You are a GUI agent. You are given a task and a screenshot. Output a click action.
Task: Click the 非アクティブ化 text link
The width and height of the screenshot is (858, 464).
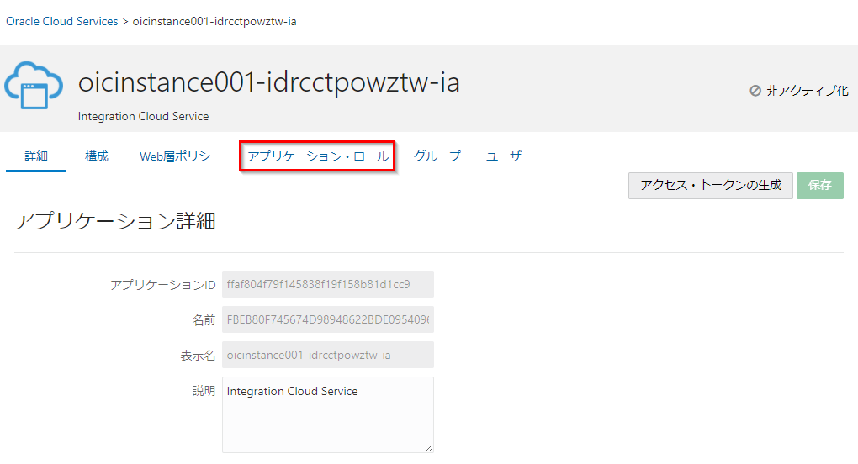(807, 91)
